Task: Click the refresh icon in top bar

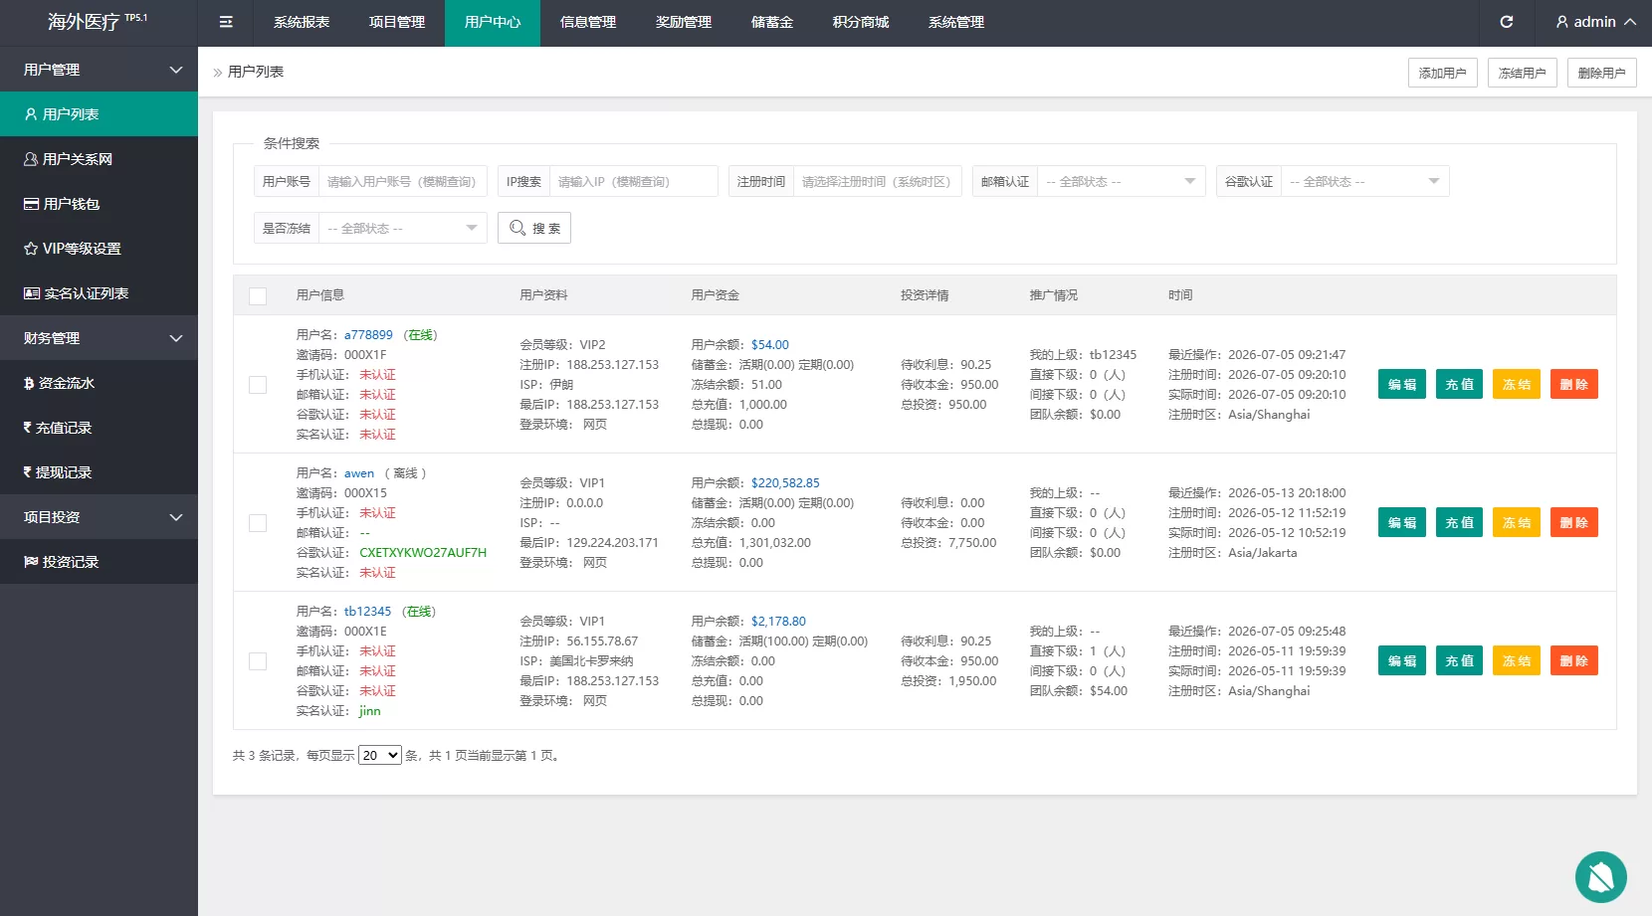Action: pyautogui.click(x=1507, y=22)
